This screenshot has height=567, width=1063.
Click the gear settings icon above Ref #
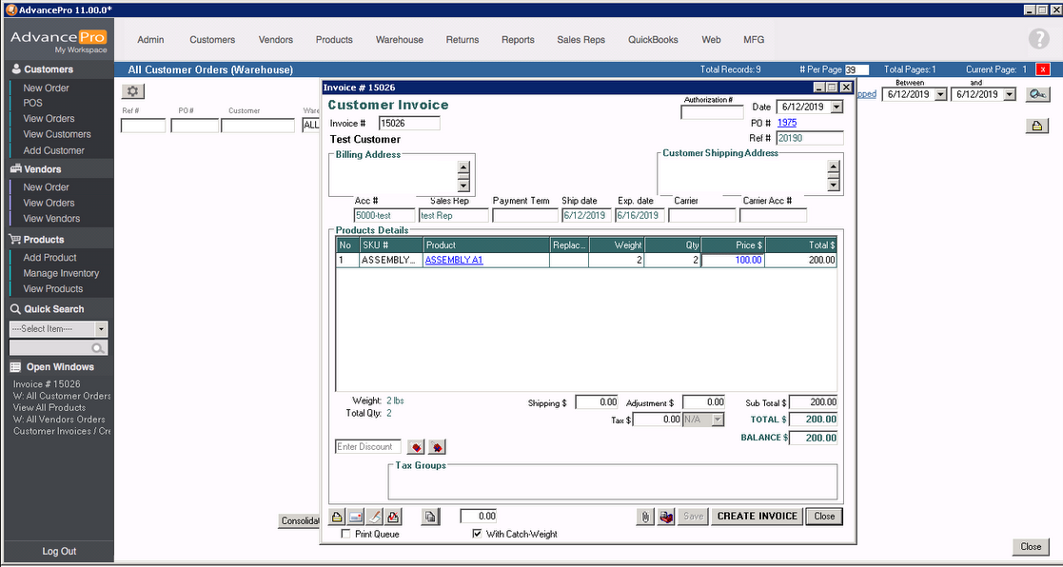133,91
